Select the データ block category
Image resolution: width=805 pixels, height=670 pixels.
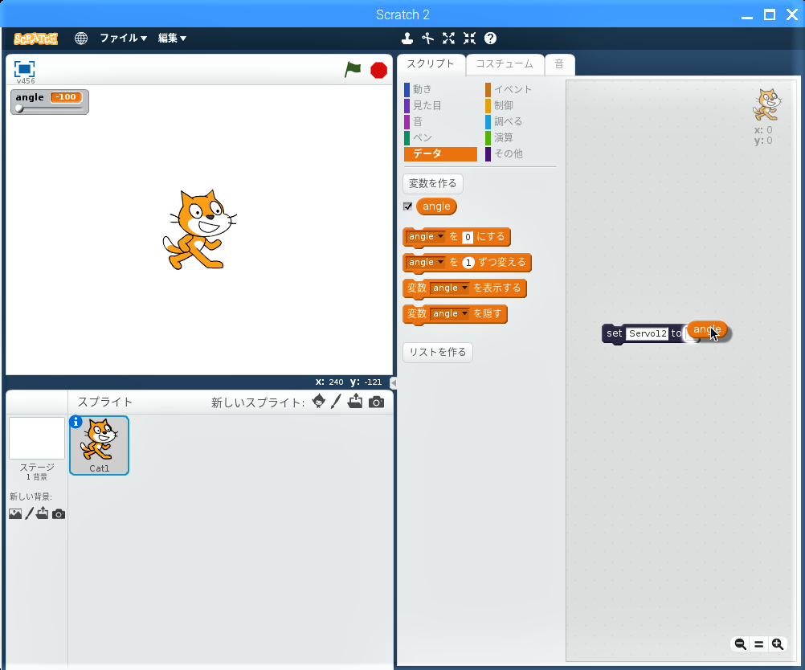pyautogui.click(x=440, y=153)
